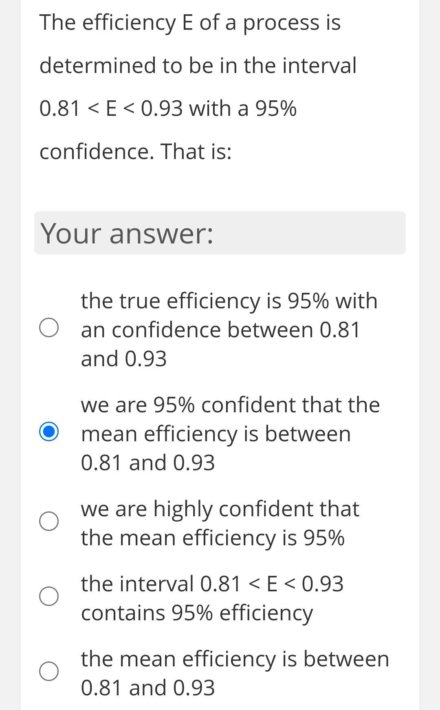Image resolution: width=440 pixels, height=710 pixels.
Task: Click the text of the final answer choice
Action: [235, 673]
